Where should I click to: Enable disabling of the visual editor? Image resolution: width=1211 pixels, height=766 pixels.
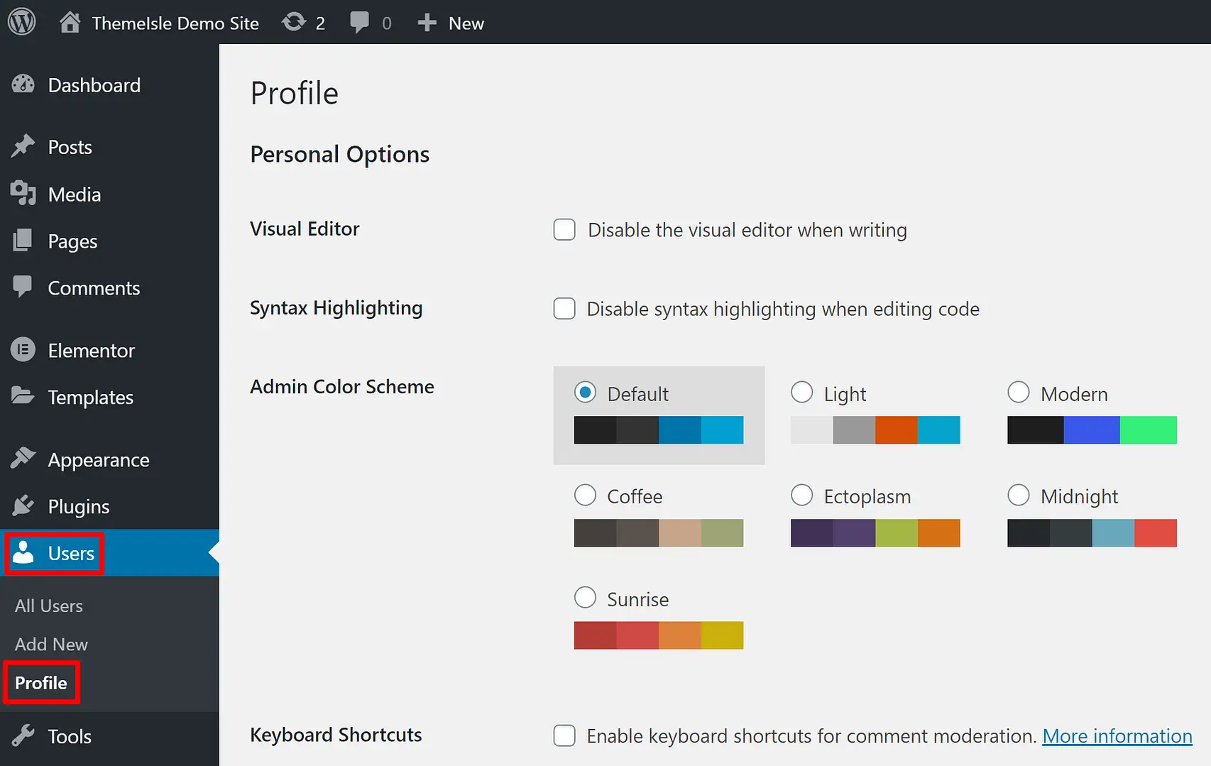tap(564, 230)
